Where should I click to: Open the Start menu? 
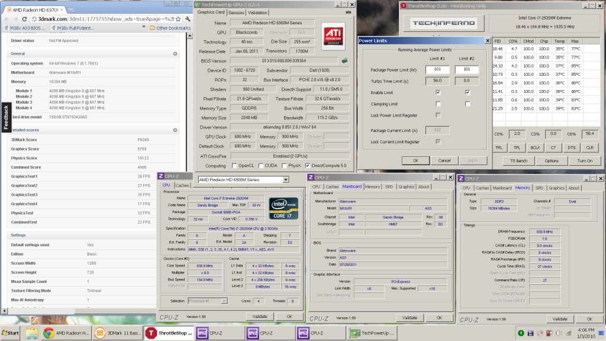[10, 333]
